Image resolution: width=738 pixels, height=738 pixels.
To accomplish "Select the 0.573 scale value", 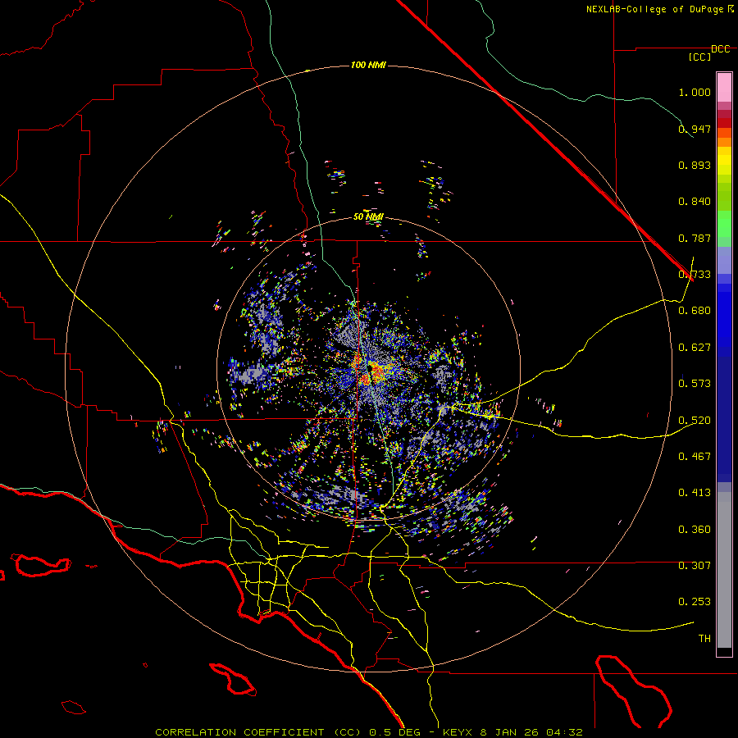I will coord(695,384).
